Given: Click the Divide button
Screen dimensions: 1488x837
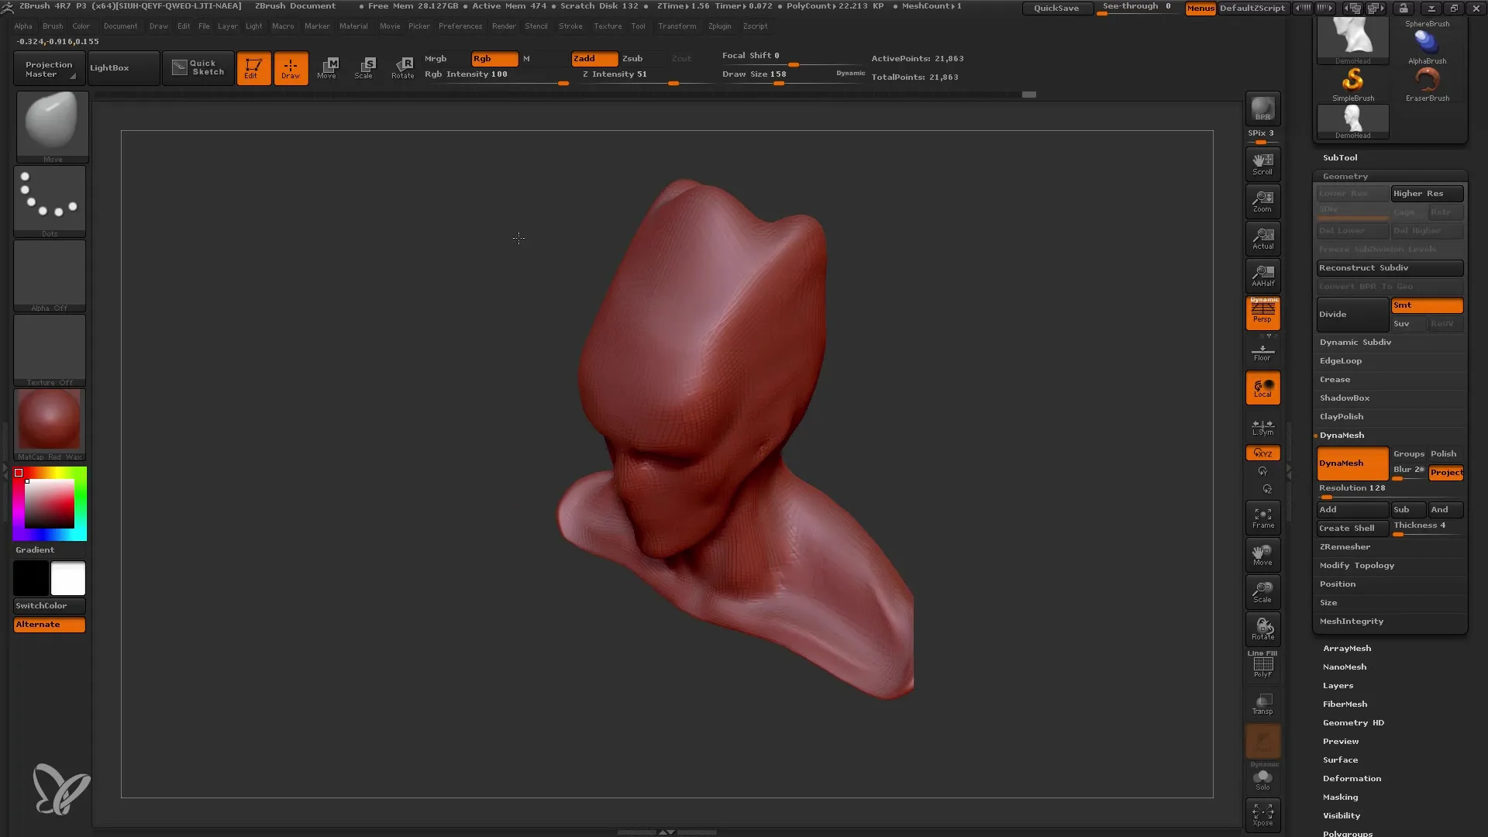Looking at the screenshot, I should click(1352, 315).
